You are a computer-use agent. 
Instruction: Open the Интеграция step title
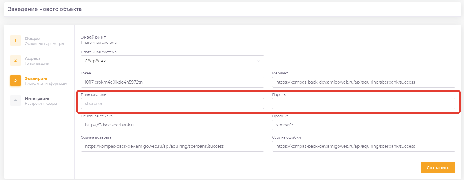pyautogui.click(x=38, y=98)
